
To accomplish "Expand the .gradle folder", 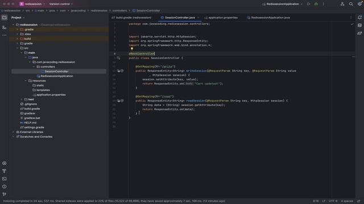I will 18,29.
